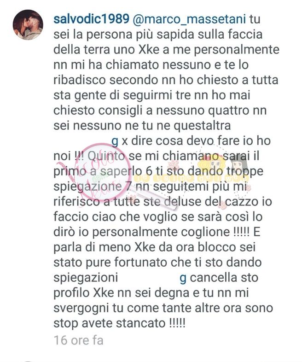Click the pink flower near 'cazzo'
Viewport: 302px width, 362px height.
click(x=222, y=205)
